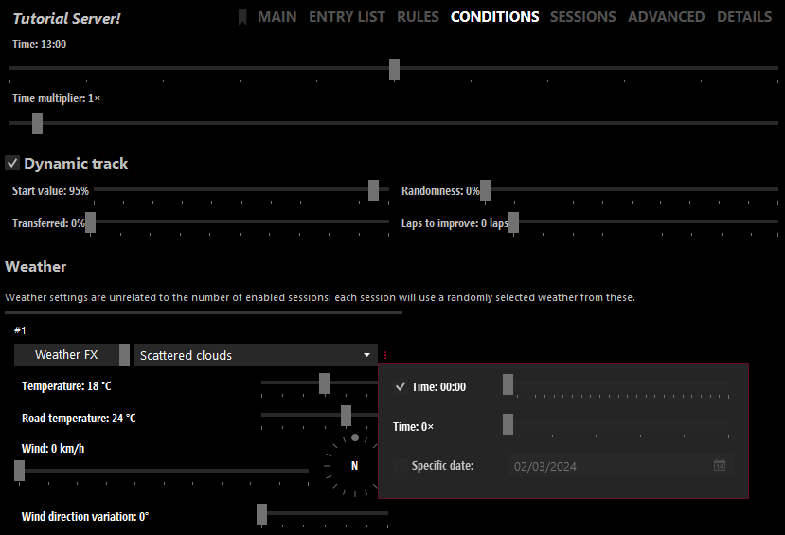Click the Road temperature slider handle
The height and width of the screenshot is (535, 785).
click(x=346, y=416)
